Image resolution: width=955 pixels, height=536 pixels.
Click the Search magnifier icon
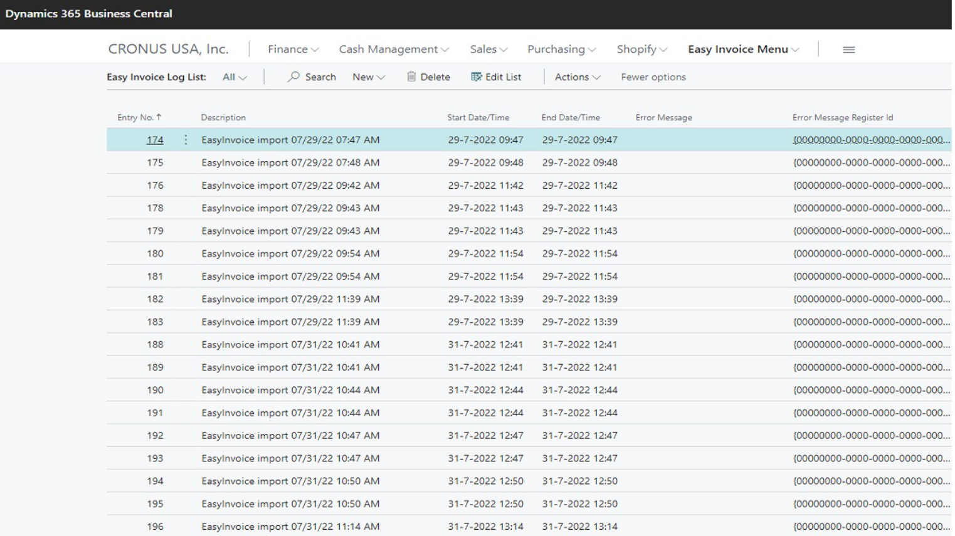click(293, 77)
